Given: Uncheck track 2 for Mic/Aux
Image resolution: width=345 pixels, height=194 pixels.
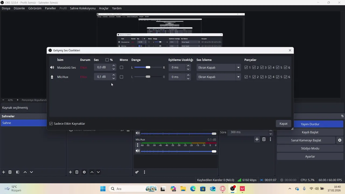Looking at the screenshot, I should pos(254,77).
